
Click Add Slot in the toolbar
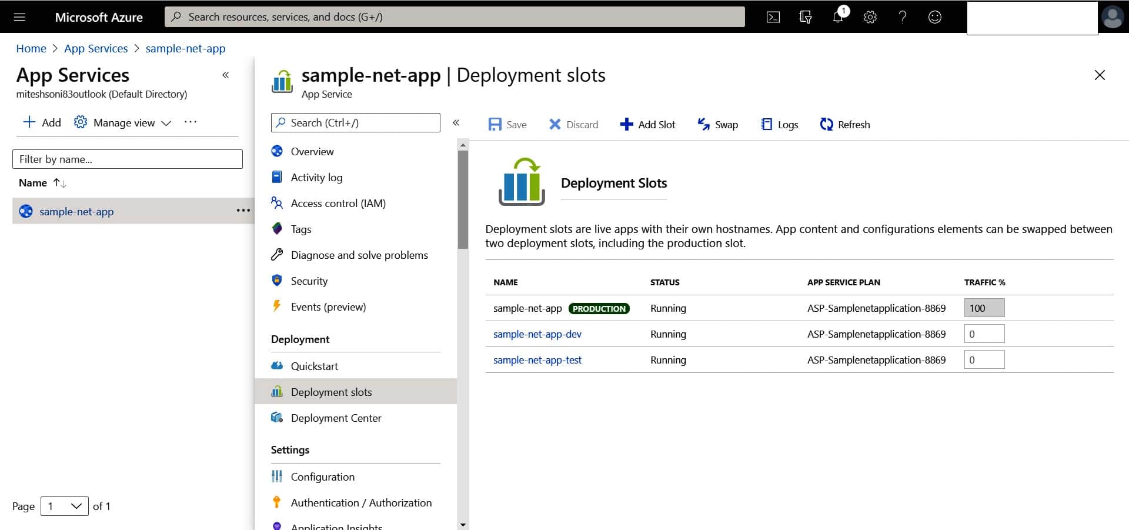(x=647, y=124)
